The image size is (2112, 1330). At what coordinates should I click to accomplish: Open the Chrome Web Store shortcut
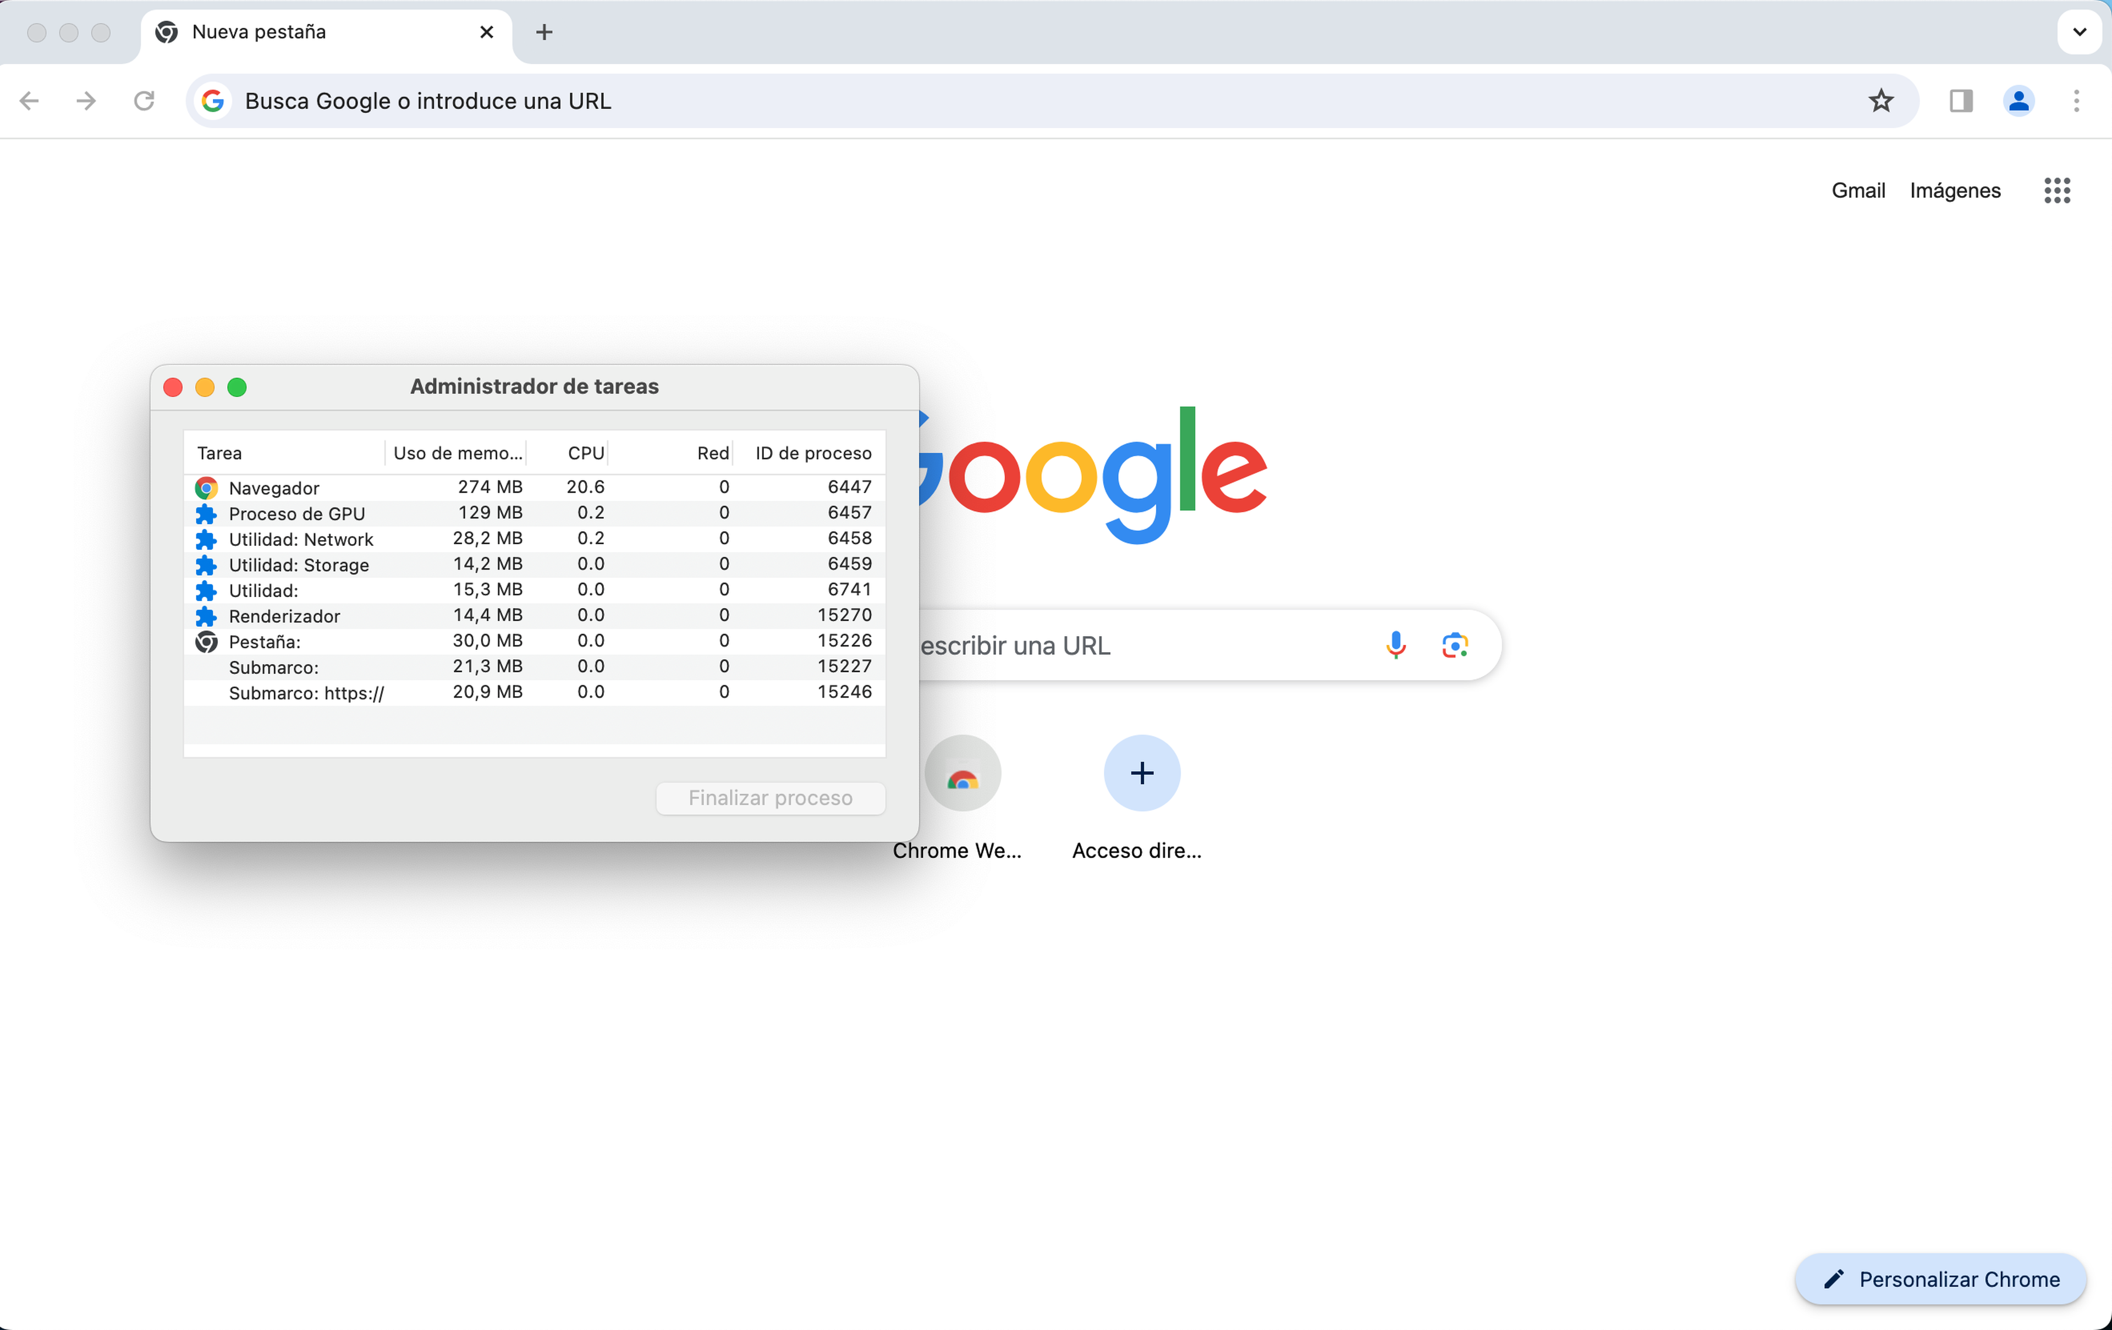(x=962, y=772)
